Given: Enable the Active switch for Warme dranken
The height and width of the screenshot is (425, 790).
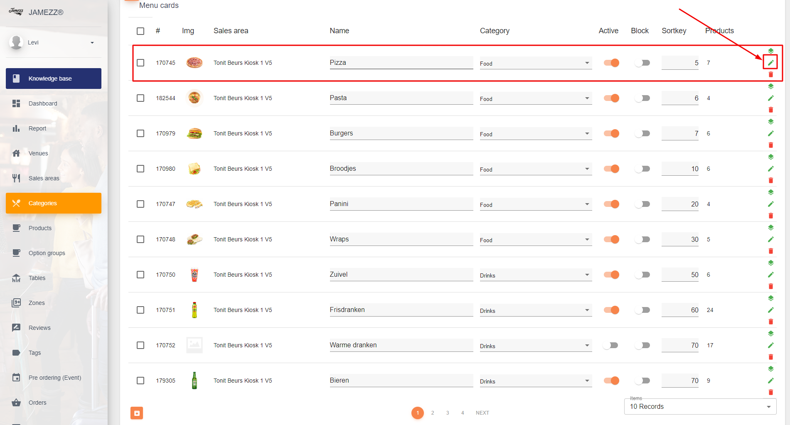Looking at the screenshot, I should coord(610,345).
